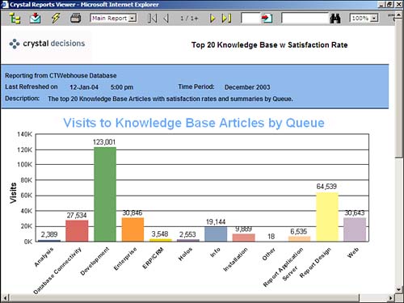This screenshot has width=404, height=303.
Task: Click the print report icon
Action: pos(75,19)
